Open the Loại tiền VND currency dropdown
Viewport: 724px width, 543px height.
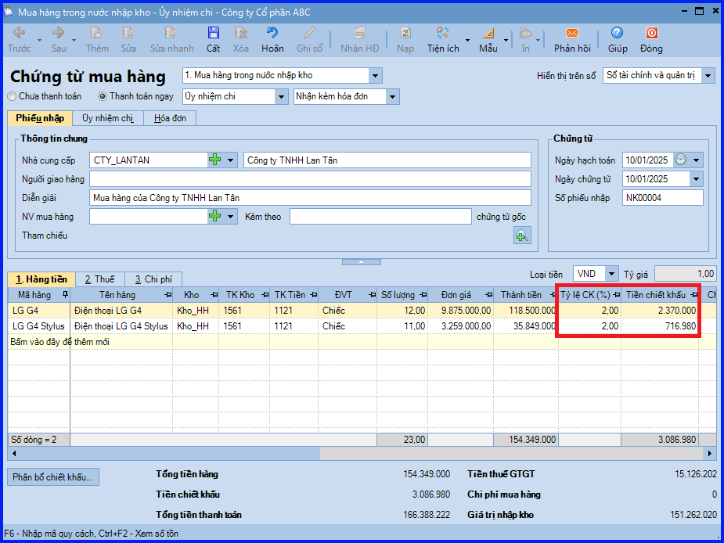click(x=611, y=274)
